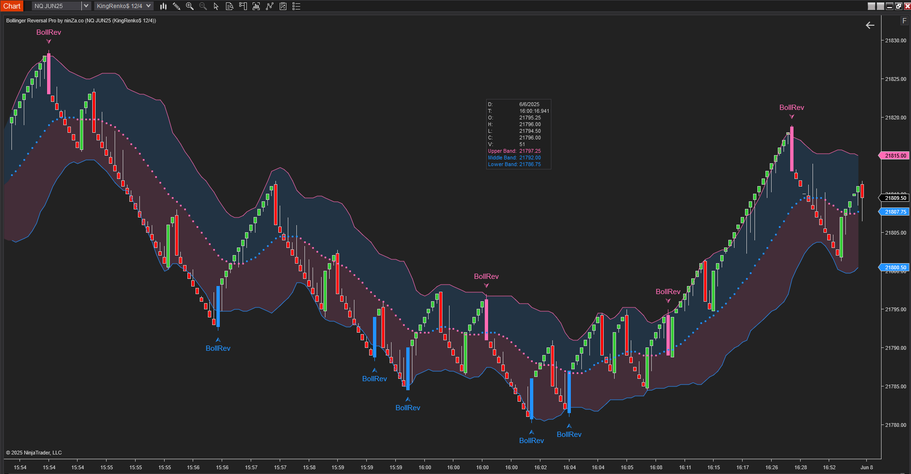The width and height of the screenshot is (911, 474).
Task: Click the blue 21807.75 price marker
Action: (x=895, y=212)
